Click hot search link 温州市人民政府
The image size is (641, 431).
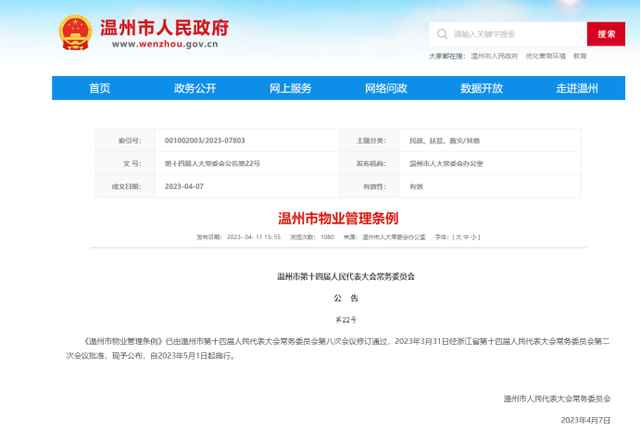[494, 57]
